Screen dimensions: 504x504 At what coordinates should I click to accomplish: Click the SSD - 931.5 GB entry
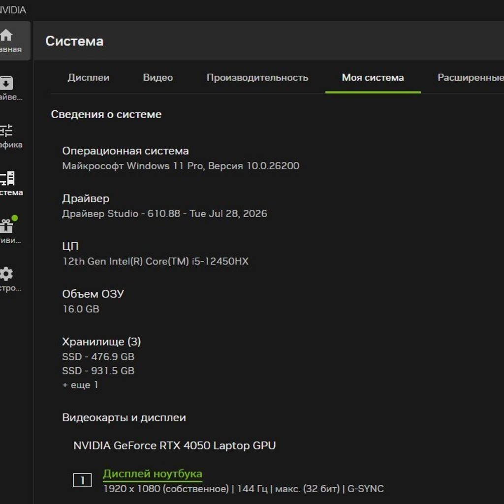[98, 371]
